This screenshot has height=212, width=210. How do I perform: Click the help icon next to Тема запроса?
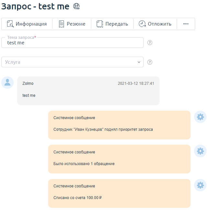coord(150,43)
